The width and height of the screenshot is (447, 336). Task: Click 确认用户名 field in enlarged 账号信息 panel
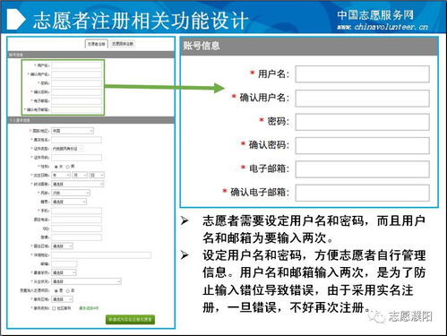[x=363, y=98]
